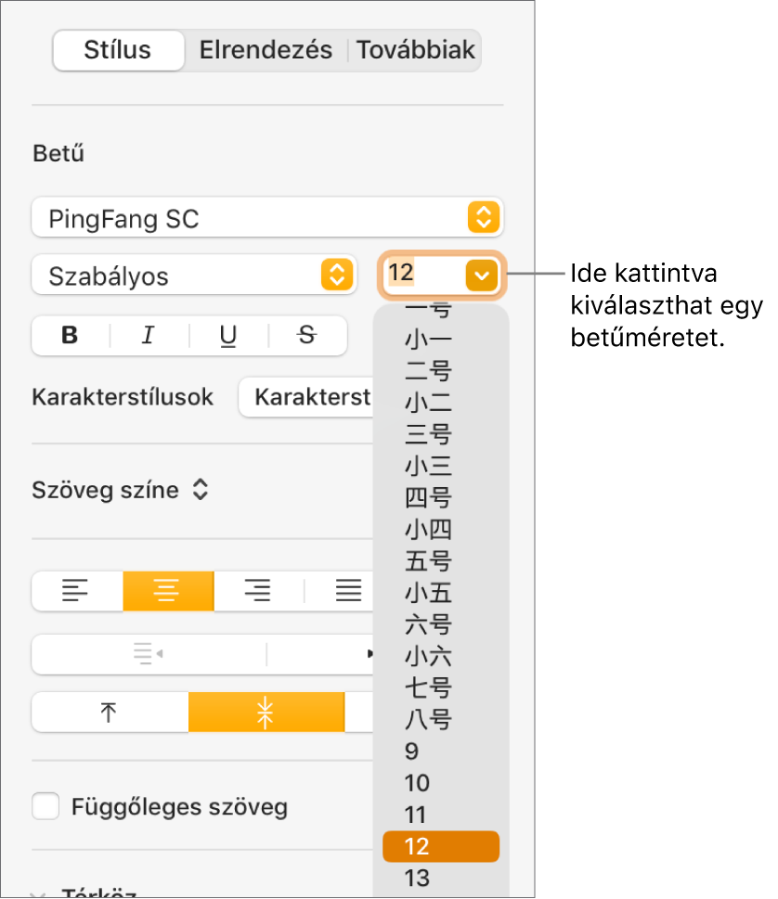Enable the Függőleges szöveg checkbox
Viewport: 778px width, 899px height.
[x=45, y=806]
